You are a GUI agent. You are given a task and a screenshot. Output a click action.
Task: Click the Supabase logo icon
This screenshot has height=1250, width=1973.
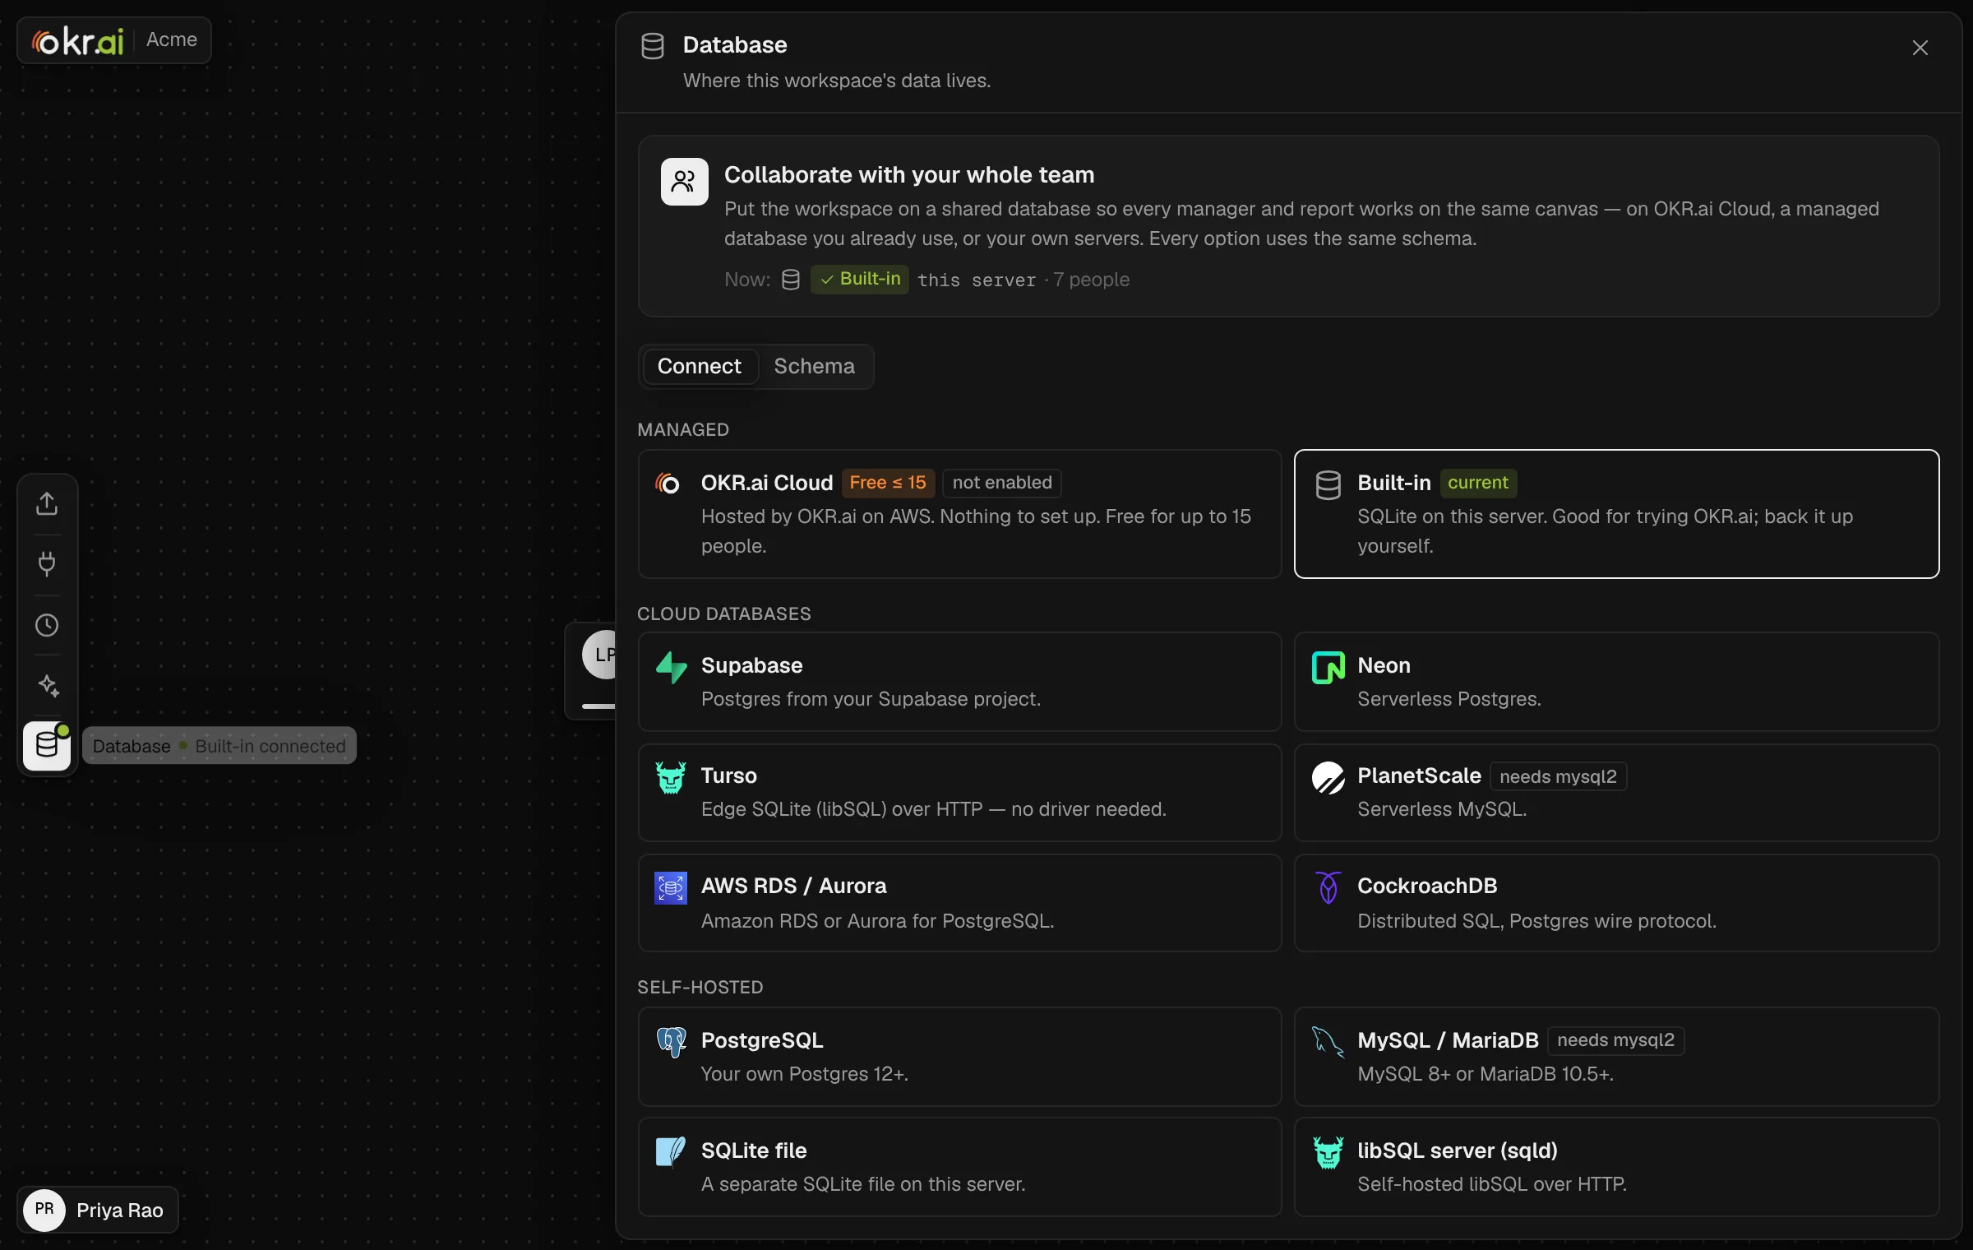[671, 667]
